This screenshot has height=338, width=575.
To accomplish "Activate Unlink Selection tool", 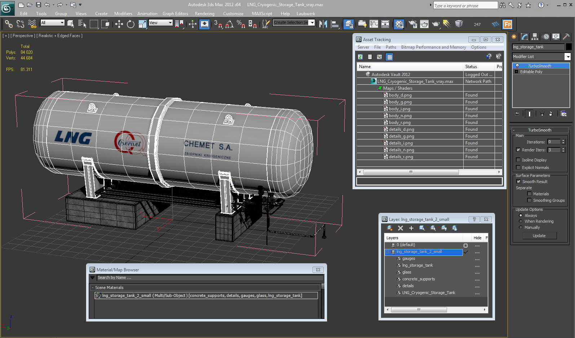I will click(x=20, y=24).
